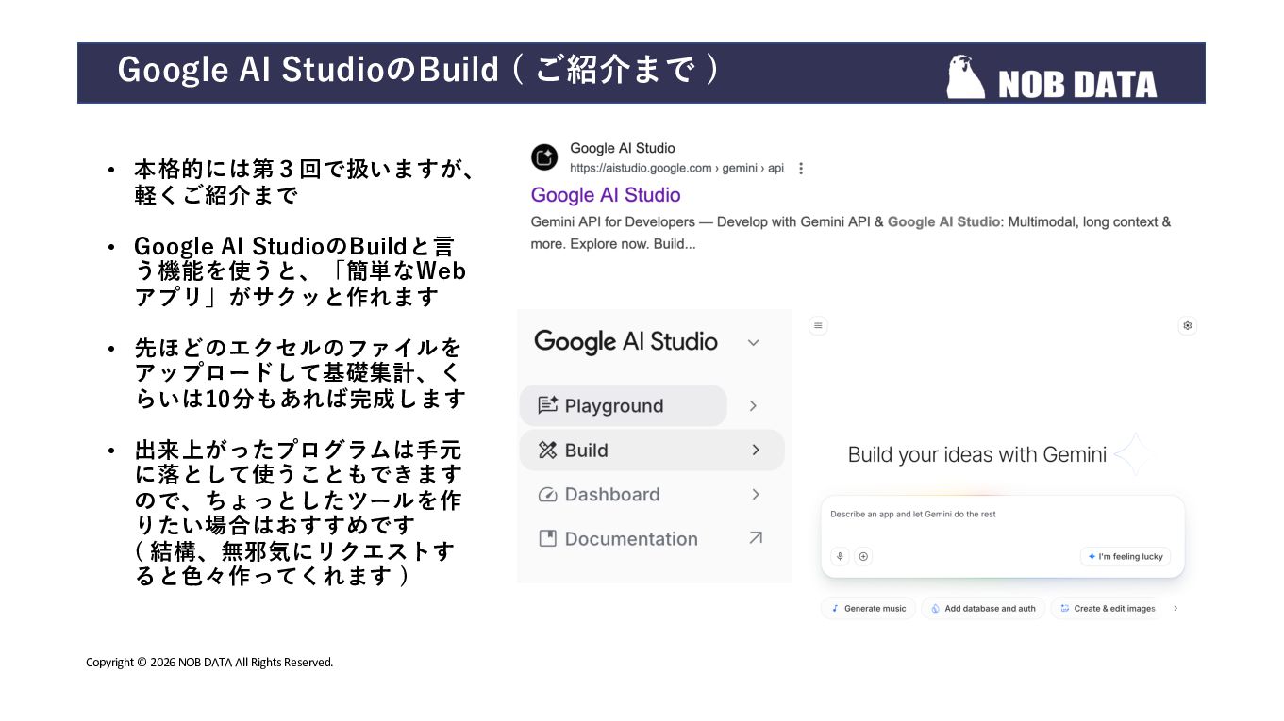The width and height of the screenshot is (1284, 721).
Task: Open the settings gear icon
Action: (x=1188, y=325)
